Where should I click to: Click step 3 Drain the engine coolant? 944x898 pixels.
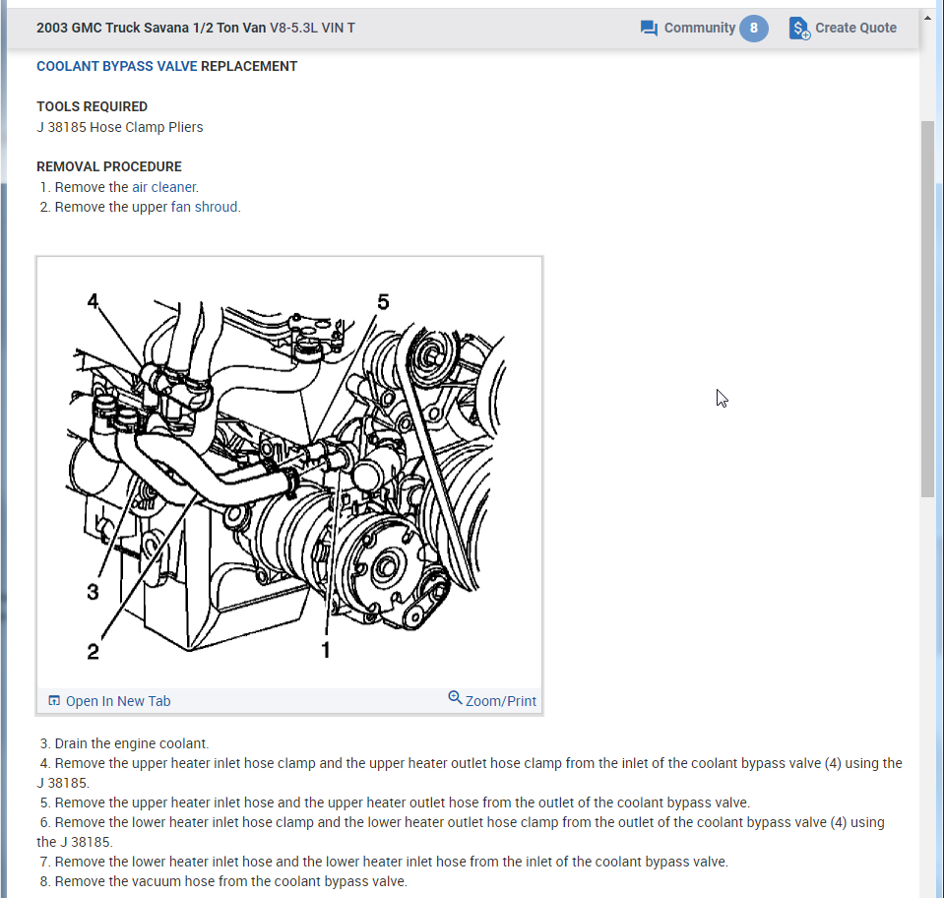(124, 743)
